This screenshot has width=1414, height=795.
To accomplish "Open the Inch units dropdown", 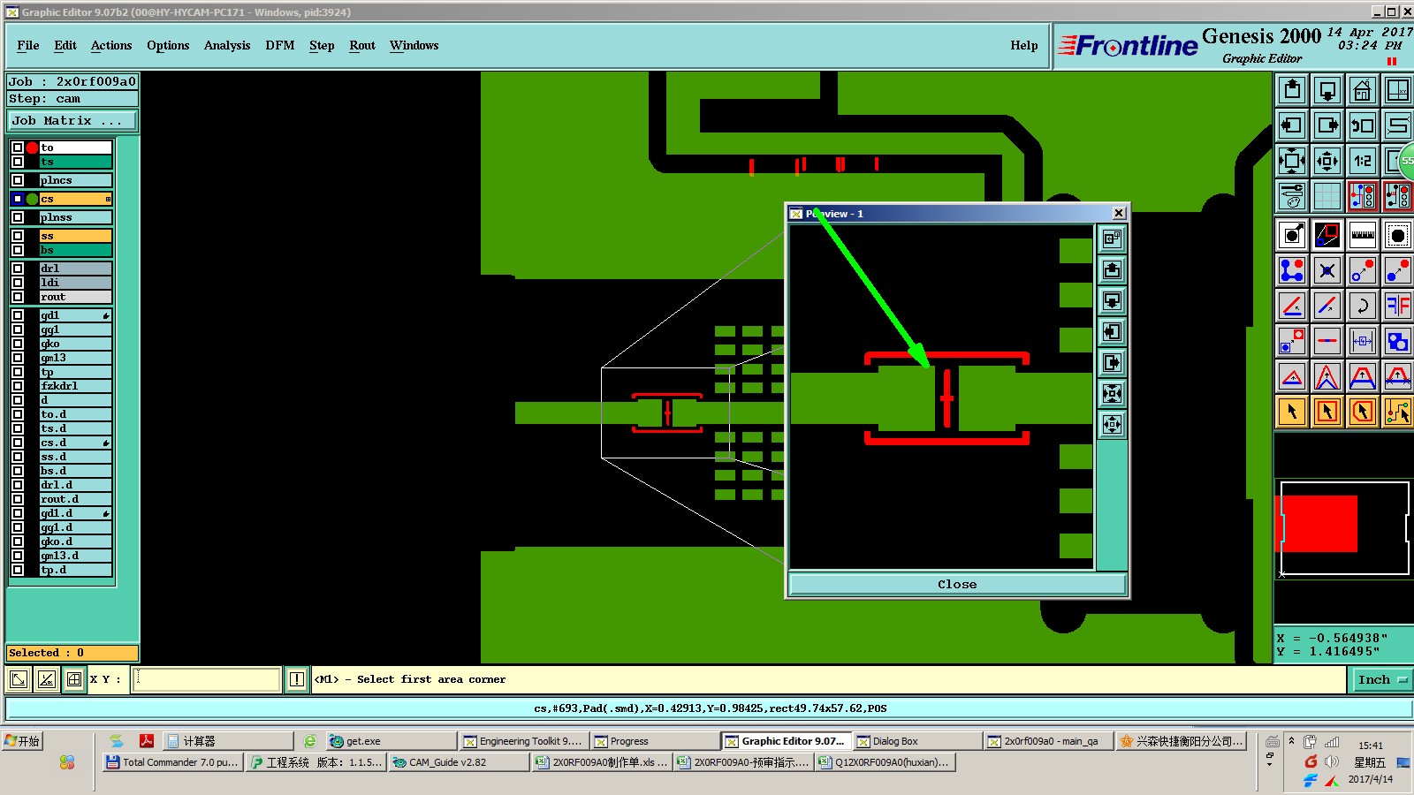I will 1381,679.
